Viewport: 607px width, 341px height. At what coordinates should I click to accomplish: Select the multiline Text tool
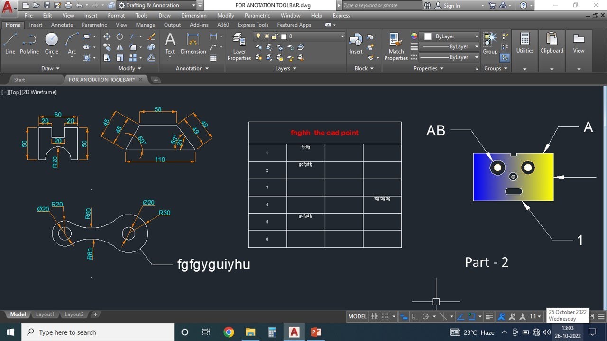pyautogui.click(x=170, y=43)
